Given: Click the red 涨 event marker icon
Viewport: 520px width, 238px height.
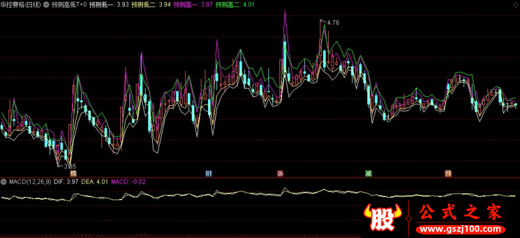Looking at the screenshot, I should pos(280,174).
